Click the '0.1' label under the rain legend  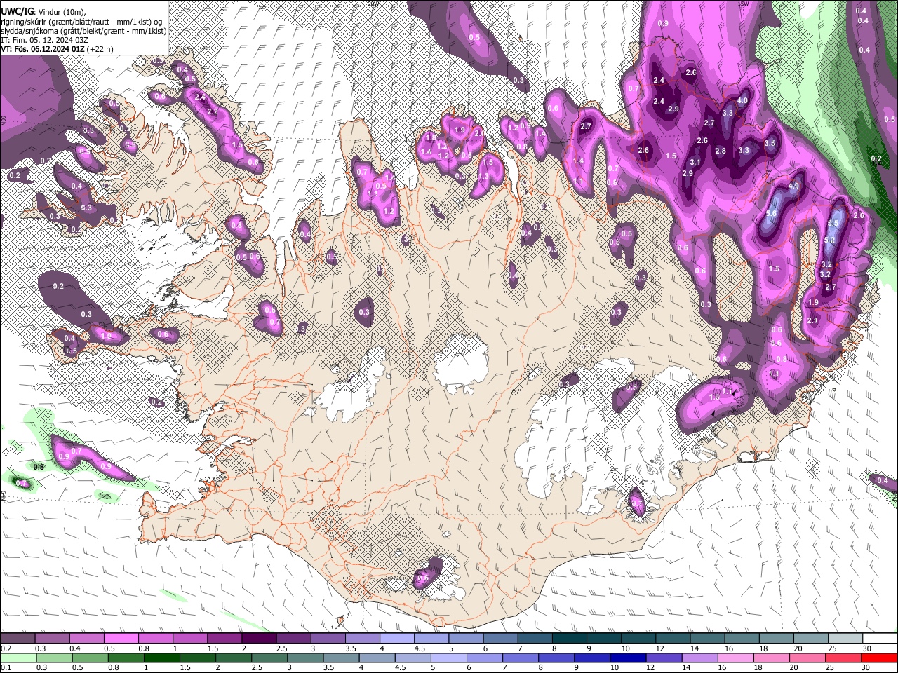click(x=5, y=667)
